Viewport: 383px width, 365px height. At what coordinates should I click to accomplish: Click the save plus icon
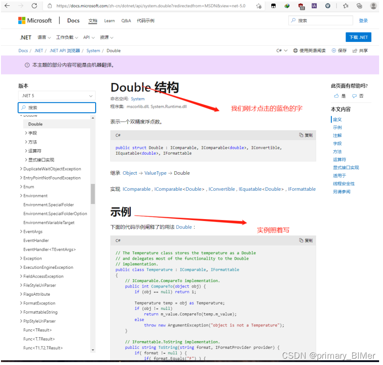(334, 51)
